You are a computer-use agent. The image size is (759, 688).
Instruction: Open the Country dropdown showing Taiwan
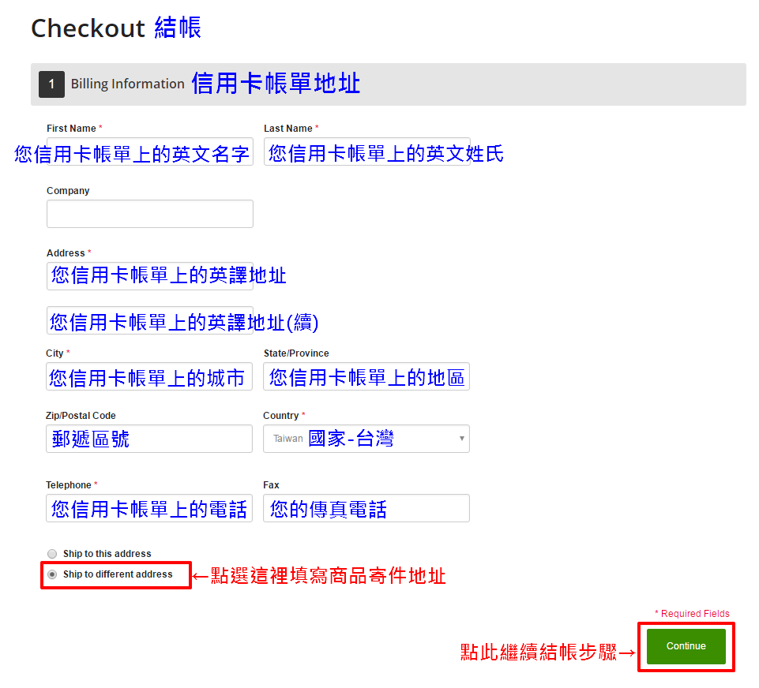coord(366,439)
